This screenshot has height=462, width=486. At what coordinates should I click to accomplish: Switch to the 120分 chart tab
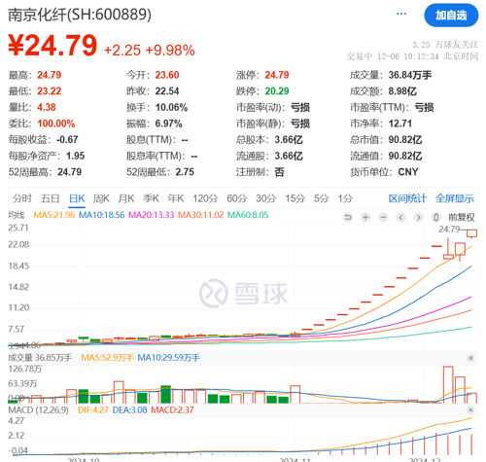pos(205,198)
